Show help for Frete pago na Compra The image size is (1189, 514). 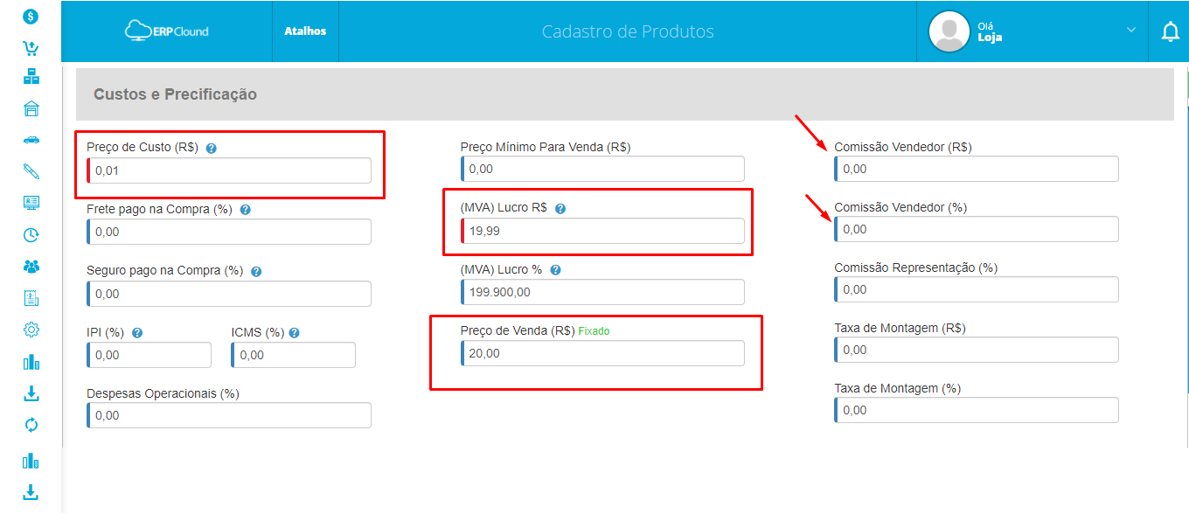245,210
